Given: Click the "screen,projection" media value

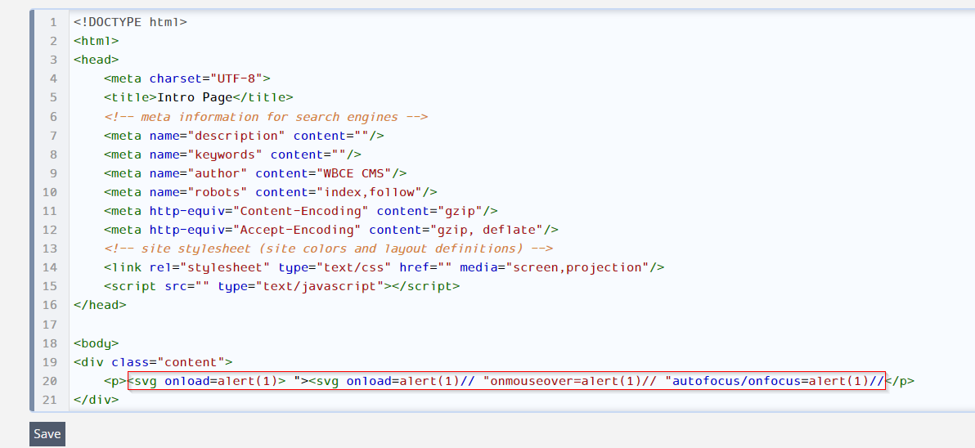Looking at the screenshot, I should (577, 267).
